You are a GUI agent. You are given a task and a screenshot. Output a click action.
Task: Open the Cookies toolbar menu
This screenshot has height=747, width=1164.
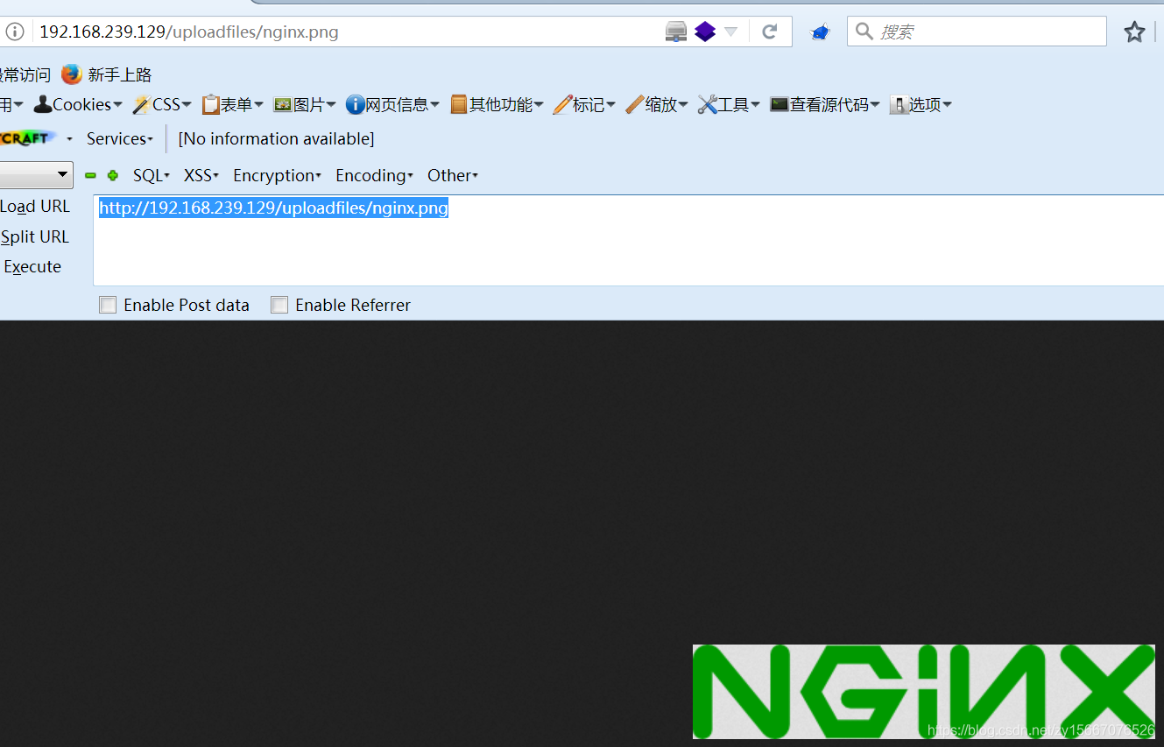coord(78,104)
